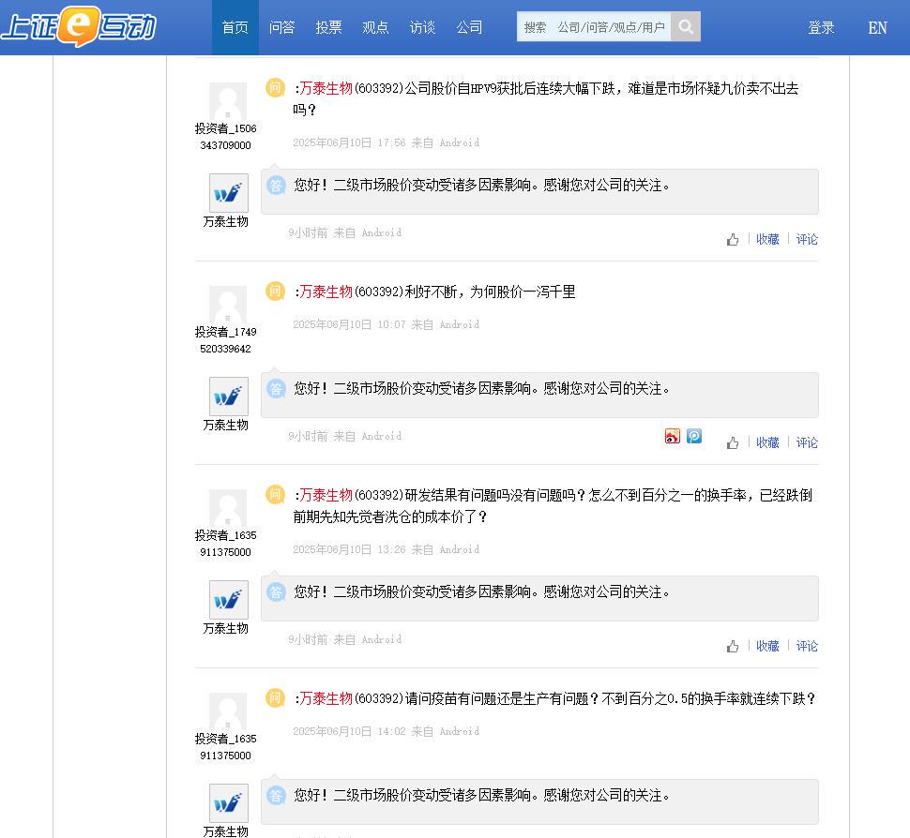Focus the 搜索 公司/问答/观点/用户 search field

594,26
